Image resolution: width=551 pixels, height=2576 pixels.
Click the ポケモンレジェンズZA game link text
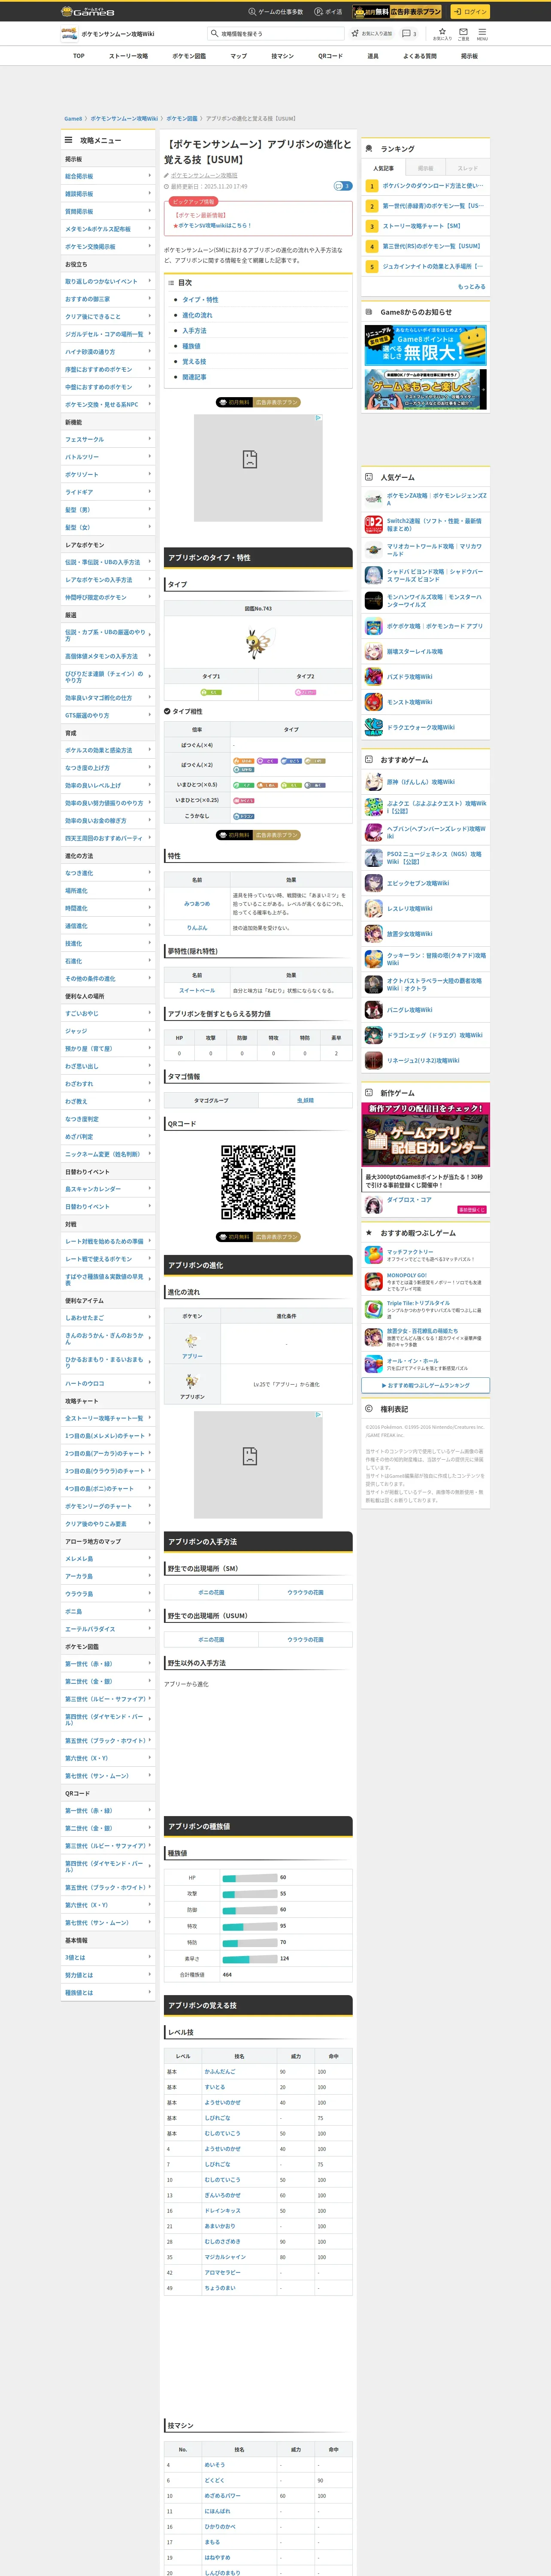point(437,499)
